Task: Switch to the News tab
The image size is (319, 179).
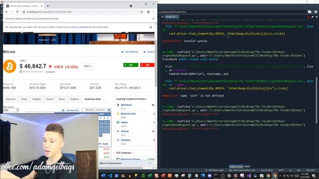Action: coord(62,99)
